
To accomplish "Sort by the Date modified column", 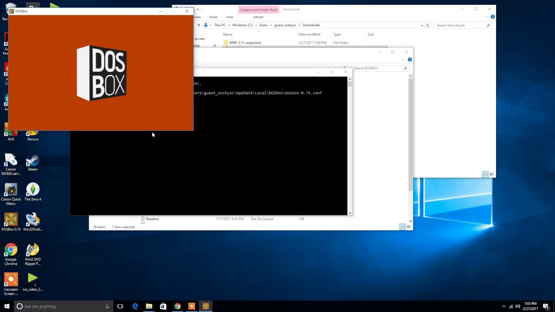I will tap(314, 34).
